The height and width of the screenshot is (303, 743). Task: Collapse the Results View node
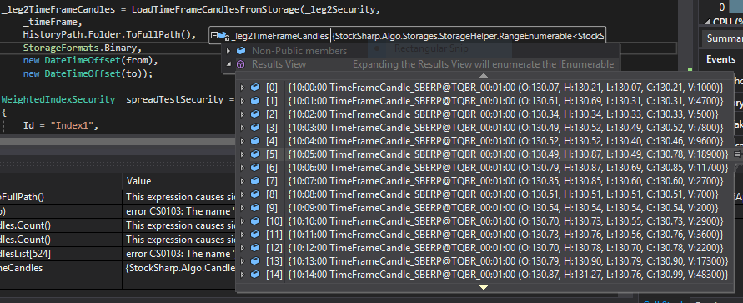[228, 64]
